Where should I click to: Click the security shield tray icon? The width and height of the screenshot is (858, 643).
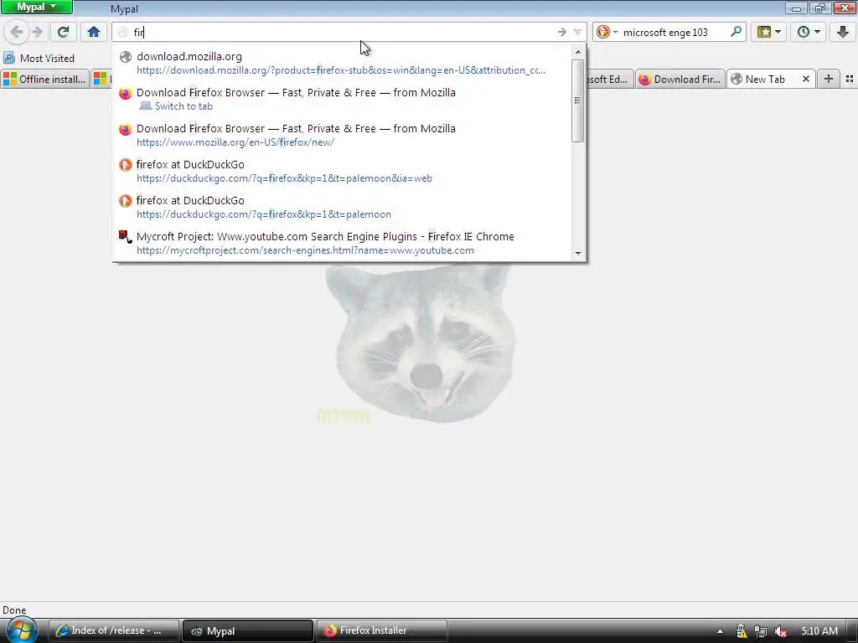pyautogui.click(x=741, y=631)
